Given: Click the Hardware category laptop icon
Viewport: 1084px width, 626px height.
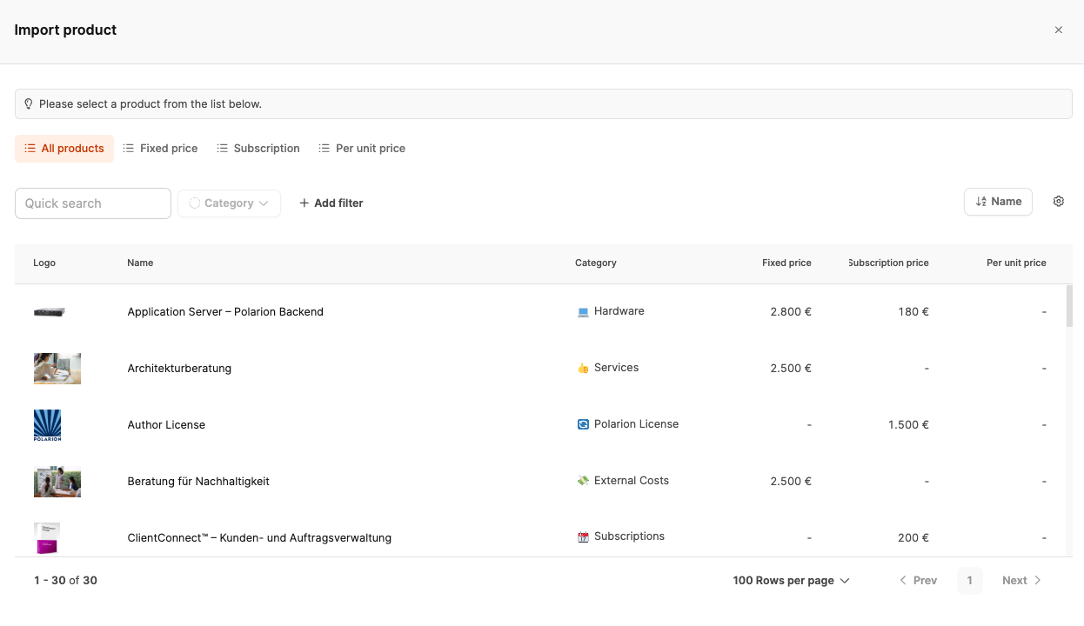Looking at the screenshot, I should tap(583, 312).
